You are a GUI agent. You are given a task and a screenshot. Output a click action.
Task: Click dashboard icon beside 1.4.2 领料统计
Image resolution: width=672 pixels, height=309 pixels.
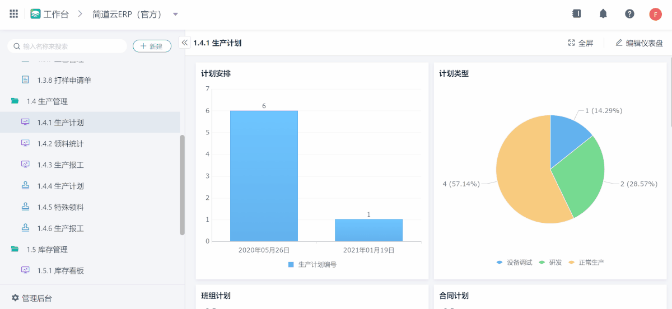pos(25,143)
